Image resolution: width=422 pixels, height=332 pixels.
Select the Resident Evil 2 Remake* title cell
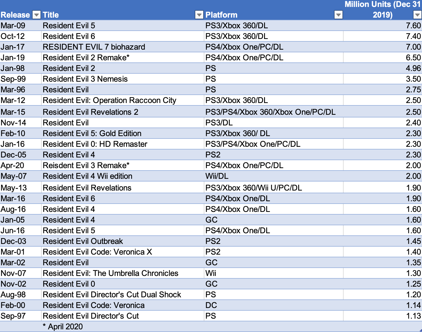86,58
